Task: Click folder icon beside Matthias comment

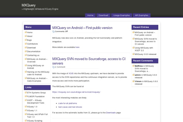Action: (133, 66)
